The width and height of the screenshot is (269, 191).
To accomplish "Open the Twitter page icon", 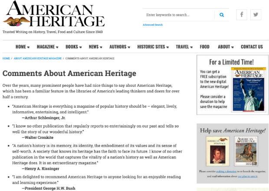I will (256, 15).
